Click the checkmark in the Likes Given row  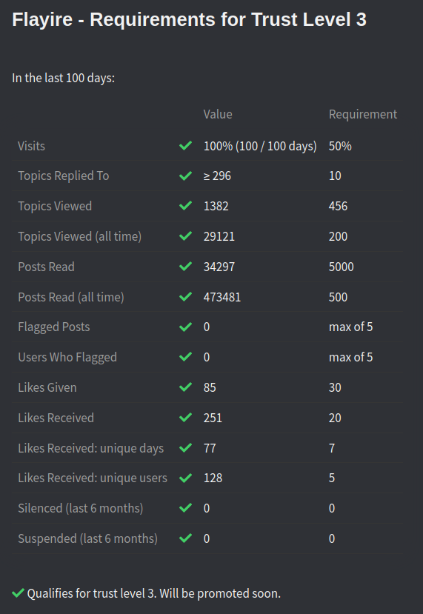tap(185, 387)
